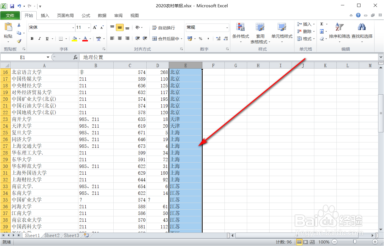Switch to Insert (插入) ribbon tab
This screenshot has width=384, height=246.
point(45,16)
